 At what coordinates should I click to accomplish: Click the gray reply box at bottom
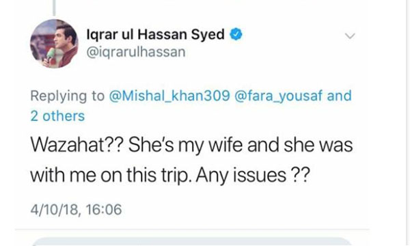pyautogui.click(x=191, y=241)
